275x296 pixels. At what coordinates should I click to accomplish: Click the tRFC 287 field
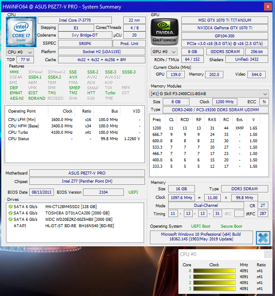(263, 214)
